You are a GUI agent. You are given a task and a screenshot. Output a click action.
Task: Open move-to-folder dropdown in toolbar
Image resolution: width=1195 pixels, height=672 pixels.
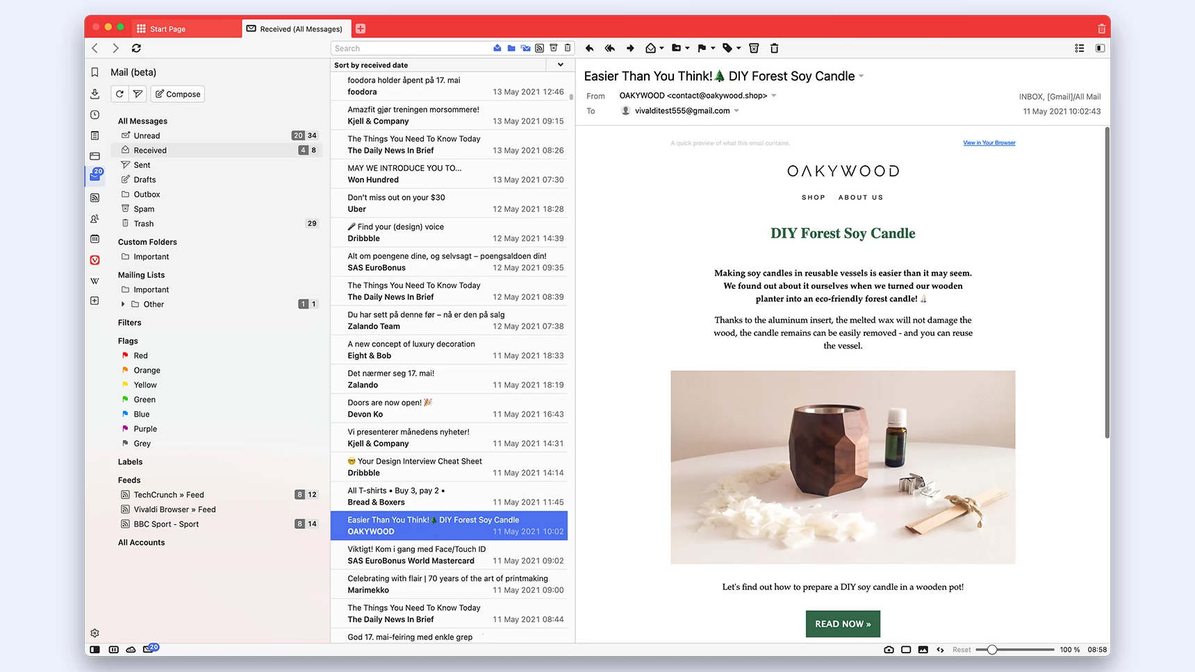(x=688, y=48)
